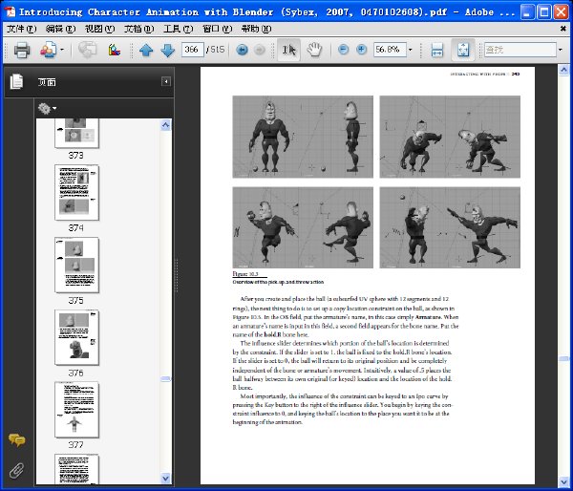Image resolution: width=573 pixels, height=491 pixels.
Task: Open the collaborate icon dropdown arrow
Action: point(62,50)
